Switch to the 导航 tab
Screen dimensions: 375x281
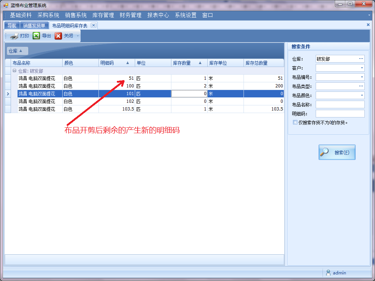pyautogui.click(x=12, y=26)
